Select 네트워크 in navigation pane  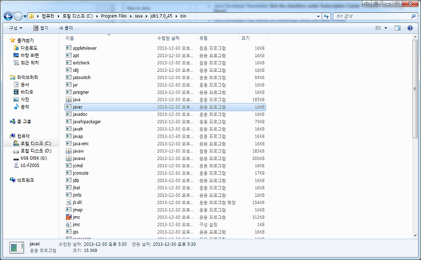pos(22,180)
